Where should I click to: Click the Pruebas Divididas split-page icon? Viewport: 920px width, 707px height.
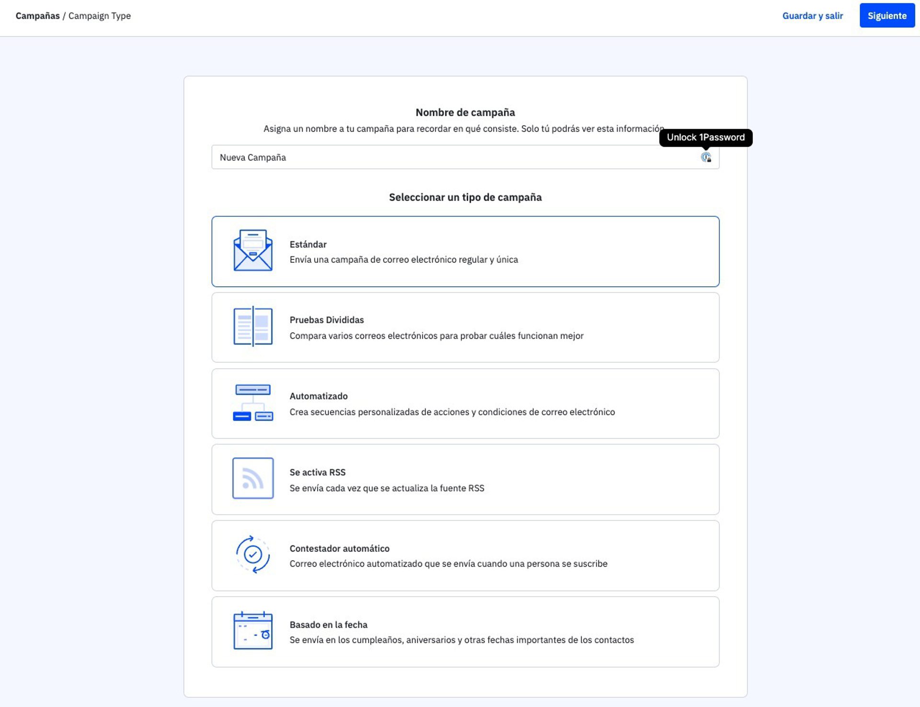[x=253, y=326]
